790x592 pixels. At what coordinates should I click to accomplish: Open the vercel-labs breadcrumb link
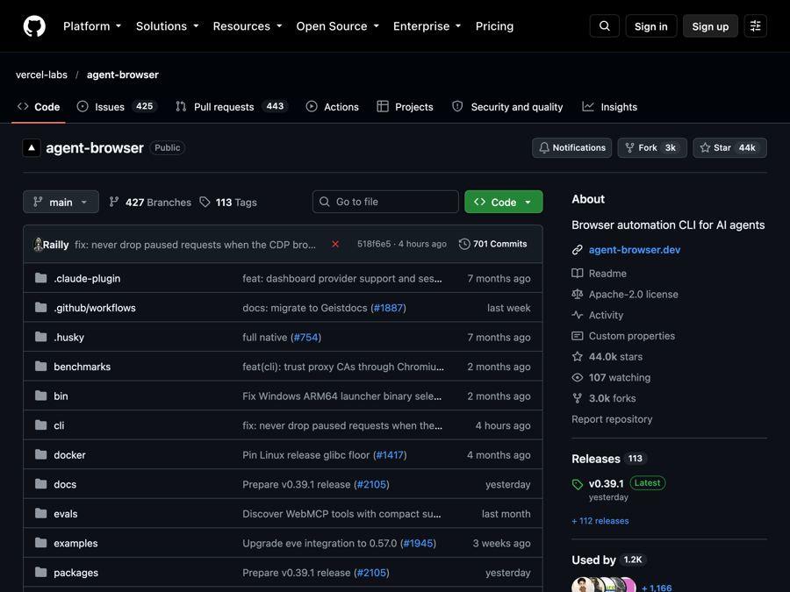(x=41, y=75)
